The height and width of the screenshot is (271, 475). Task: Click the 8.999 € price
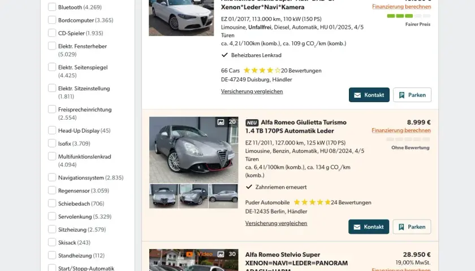coord(418,122)
